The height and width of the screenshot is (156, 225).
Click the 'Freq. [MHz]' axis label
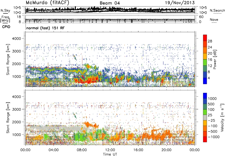pos(5,19)
